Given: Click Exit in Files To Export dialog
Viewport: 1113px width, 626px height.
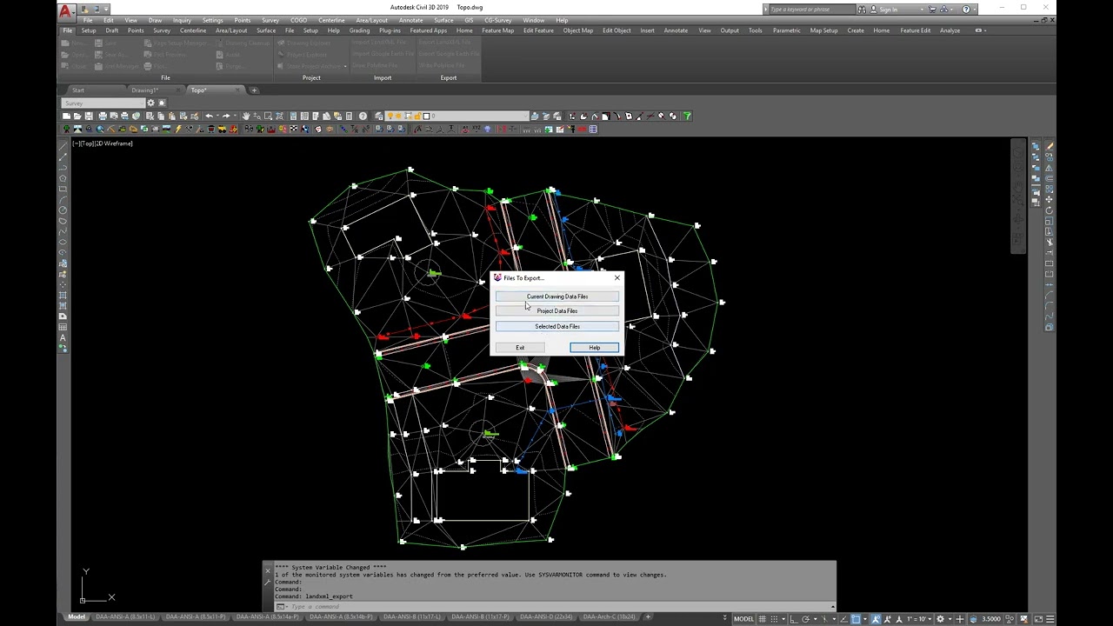Looking at the screenshot, I should click(520, 348).
